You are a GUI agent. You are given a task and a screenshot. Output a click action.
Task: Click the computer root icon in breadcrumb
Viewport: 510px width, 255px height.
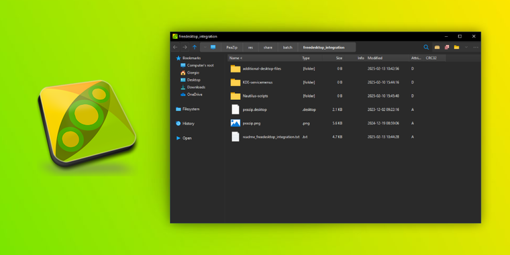coord(213,47)
